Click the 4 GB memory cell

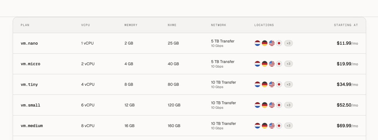(x=129, y=64)
